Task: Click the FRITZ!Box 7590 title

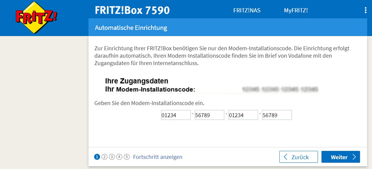Action: click(x=132, y=10)
